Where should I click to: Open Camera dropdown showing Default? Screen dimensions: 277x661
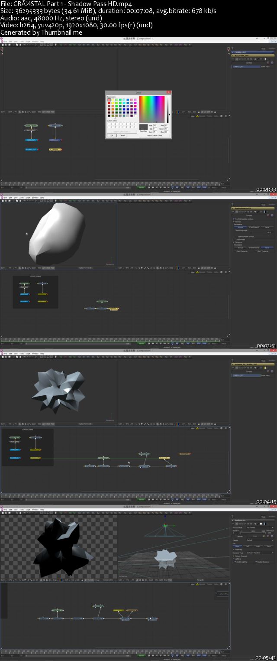[x=260, y=540]
